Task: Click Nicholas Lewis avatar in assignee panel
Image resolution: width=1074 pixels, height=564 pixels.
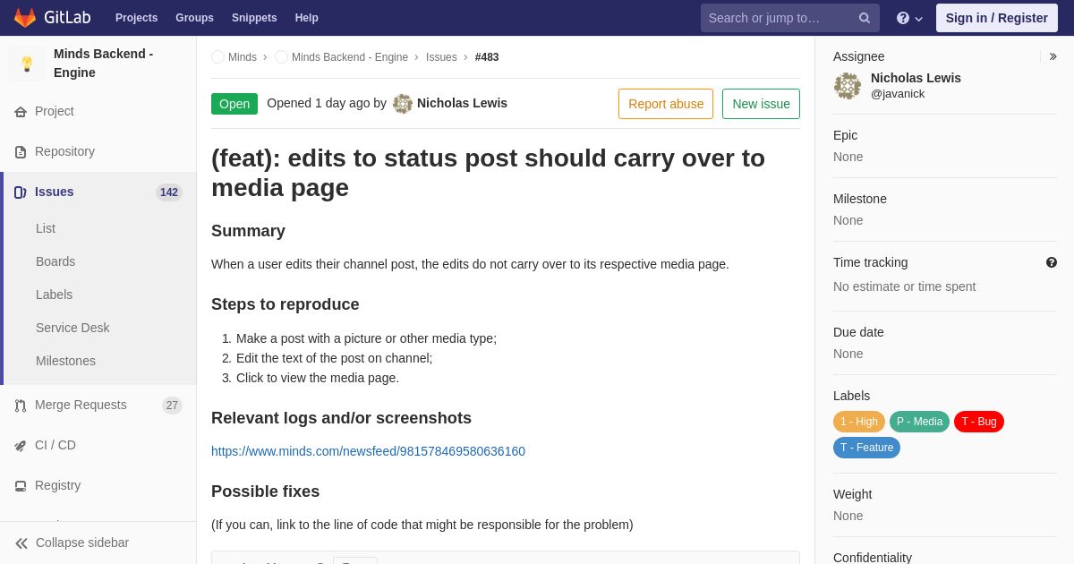Action: 848,86
